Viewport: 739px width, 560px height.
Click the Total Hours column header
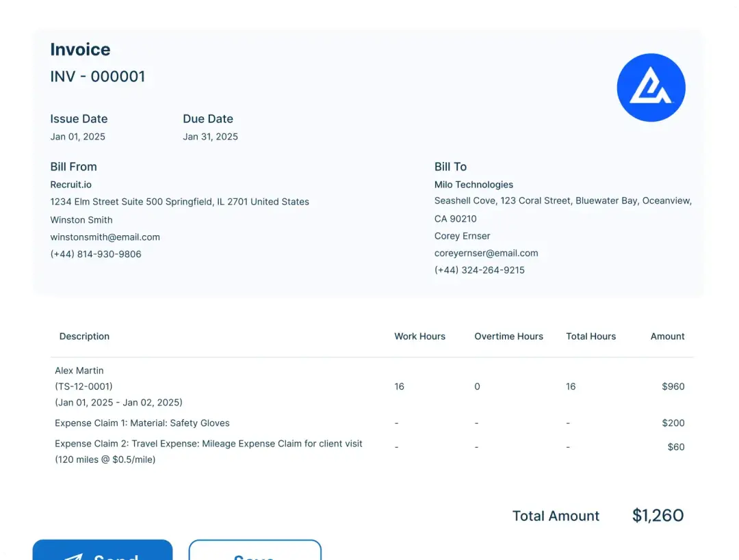(591, 336)
